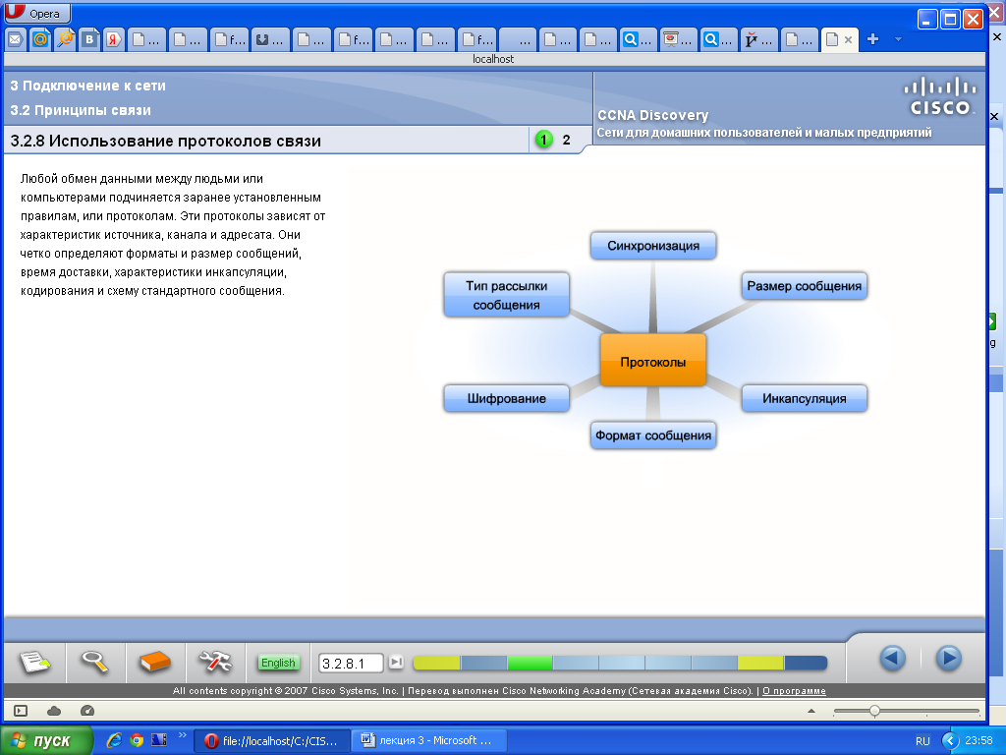The width and height of the screenshot is (1006, 755).
Task: Toggle the Opera panel icon in status bar
Action: pos(21,711)
